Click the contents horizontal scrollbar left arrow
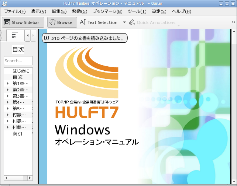Screen dimensions: 237x186 (6, 178)
